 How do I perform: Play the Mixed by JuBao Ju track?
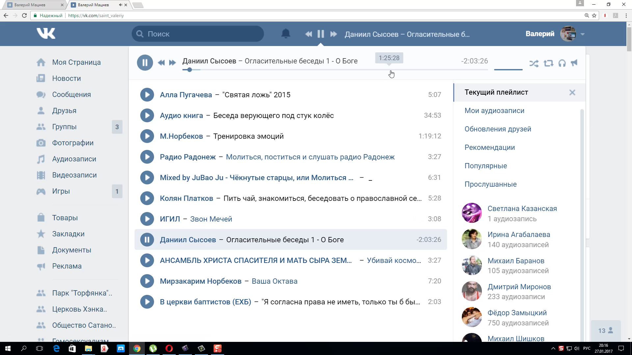pyautogui.click(x=147, y=177)
